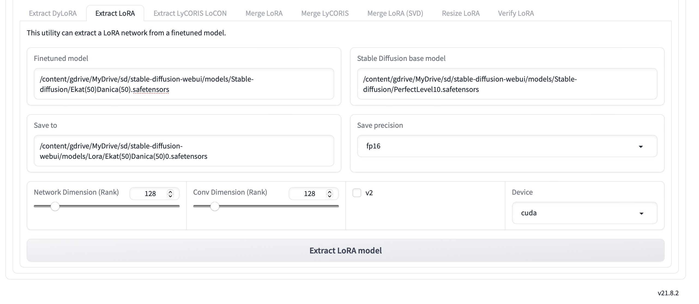699x304 pixels.
Task: Select the Stable Diffusion base model field
Action: click(x=507, y=84)
